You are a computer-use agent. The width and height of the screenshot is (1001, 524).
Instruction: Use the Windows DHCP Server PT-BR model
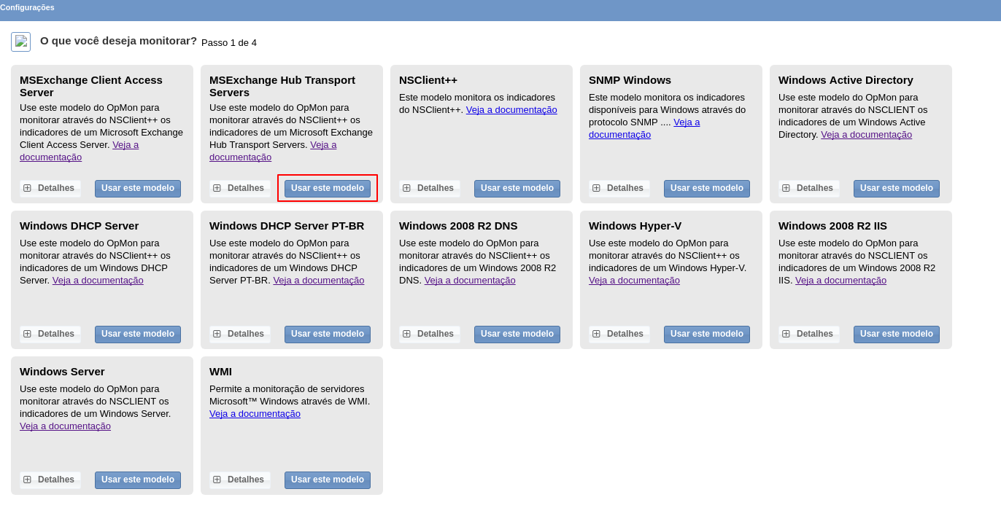[x=328, y=335]
